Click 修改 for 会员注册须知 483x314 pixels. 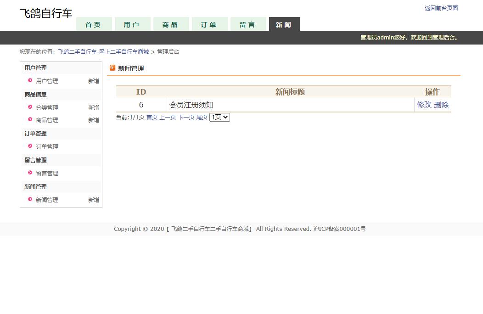(424, 105)
